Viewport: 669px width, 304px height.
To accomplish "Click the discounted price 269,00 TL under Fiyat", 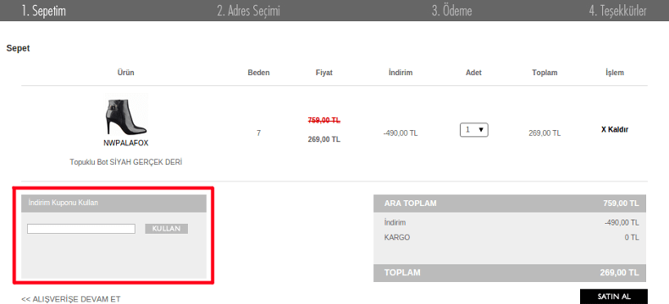I will click(x=323, y=139).
